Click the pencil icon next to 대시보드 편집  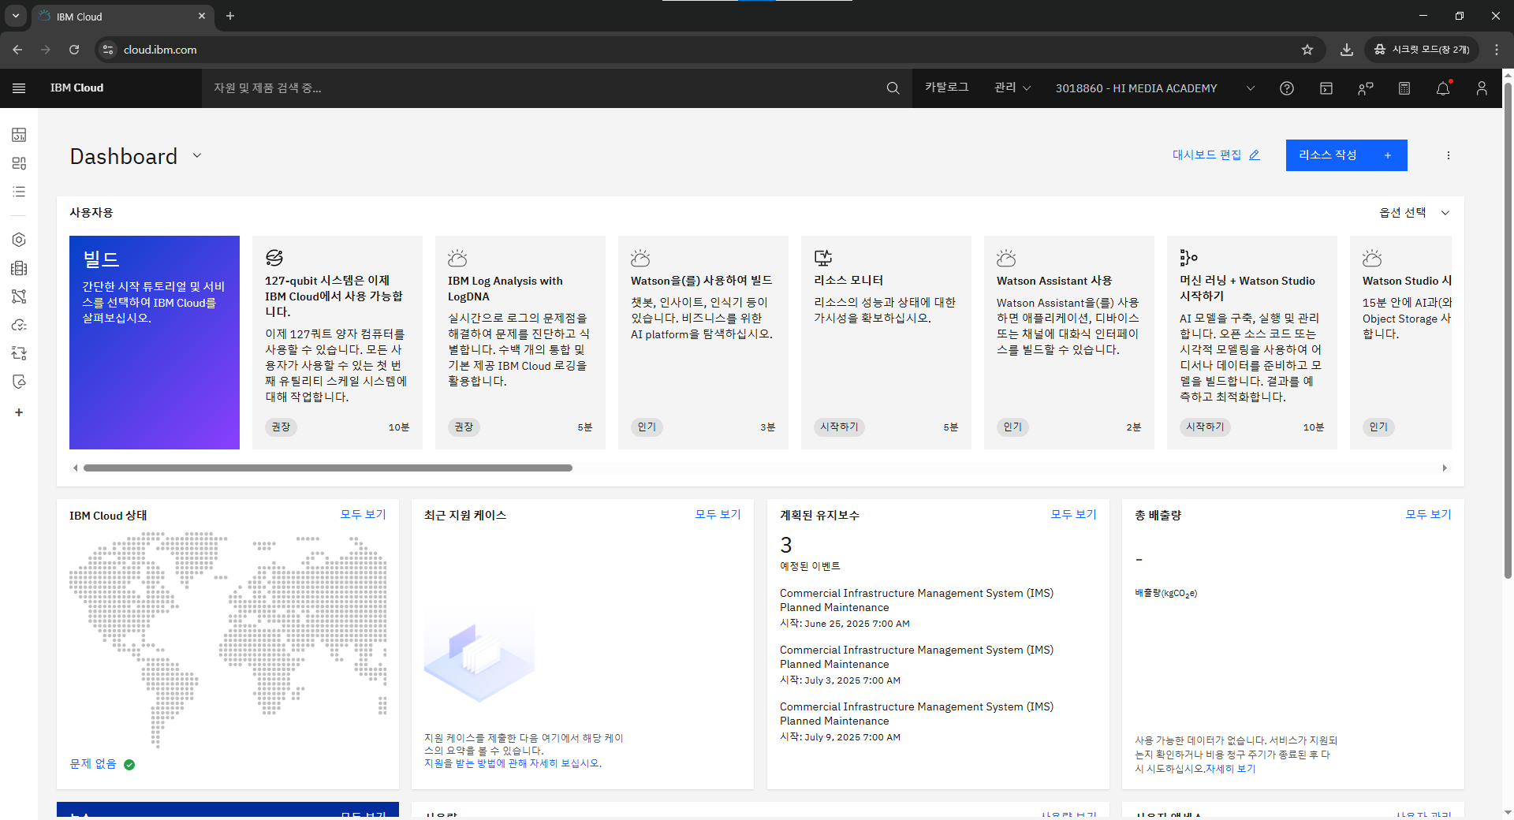coord(1255,155)
